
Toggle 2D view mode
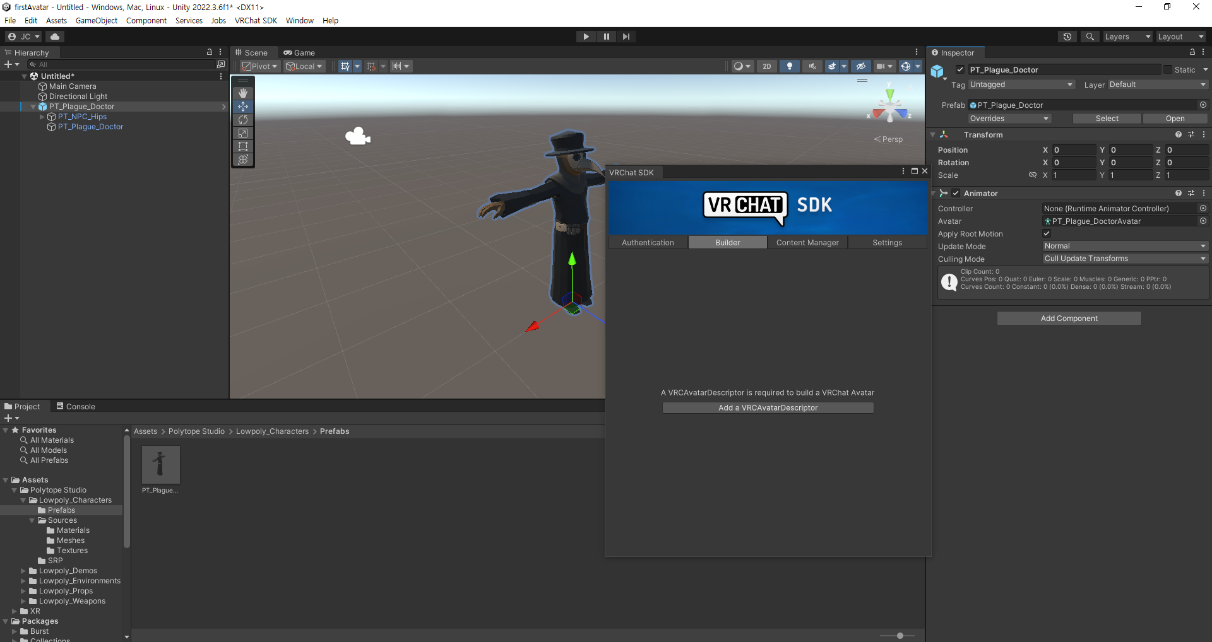click(767, 66)
